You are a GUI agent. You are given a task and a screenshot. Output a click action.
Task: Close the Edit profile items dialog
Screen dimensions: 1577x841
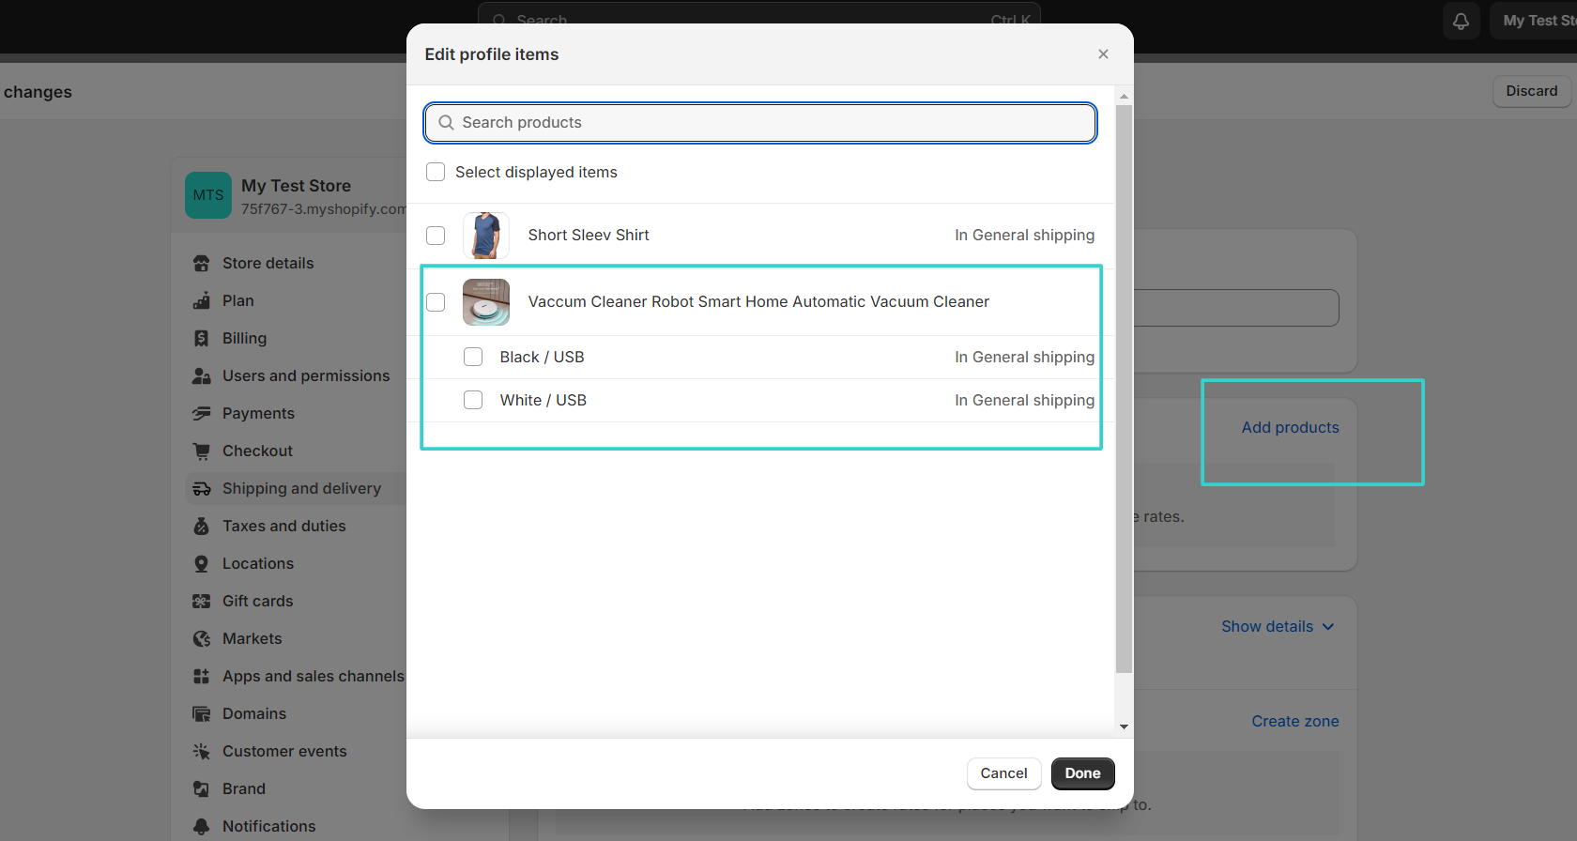(x=1103, y=54)
